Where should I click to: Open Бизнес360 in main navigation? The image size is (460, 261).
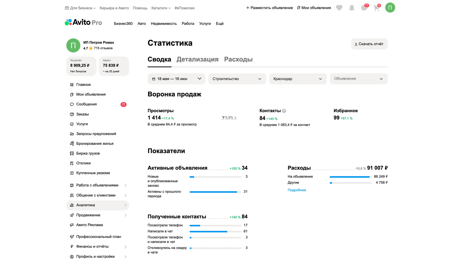123,24
